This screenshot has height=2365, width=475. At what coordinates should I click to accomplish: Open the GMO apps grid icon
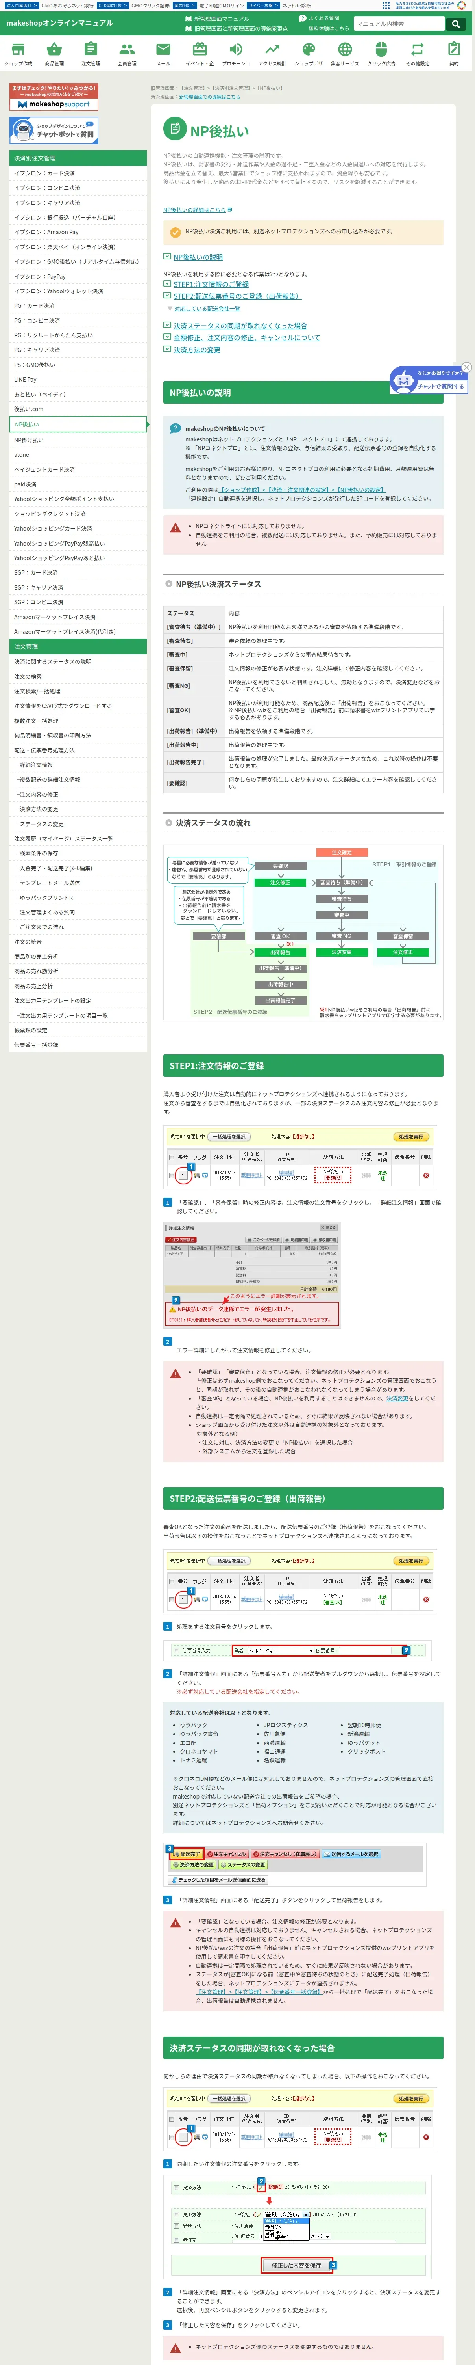pyautogui.click(x=386, y=6)
